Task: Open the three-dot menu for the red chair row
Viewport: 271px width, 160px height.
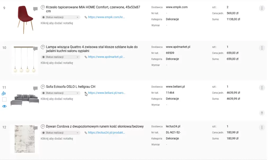Action: [262, 8]
